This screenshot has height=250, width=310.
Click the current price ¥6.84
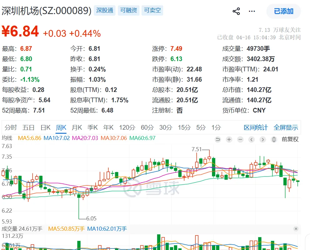click(x=20, y=31)
